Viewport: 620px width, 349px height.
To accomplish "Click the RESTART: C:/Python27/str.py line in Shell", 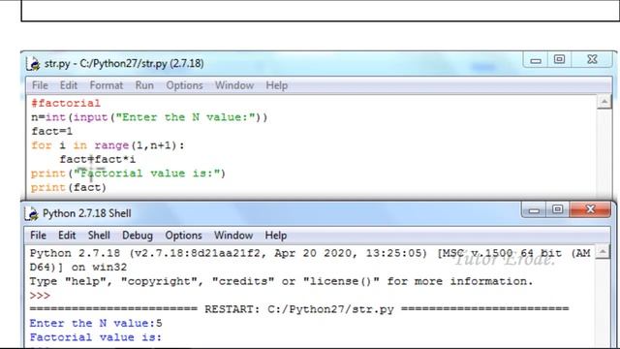I will click(299, 309).
